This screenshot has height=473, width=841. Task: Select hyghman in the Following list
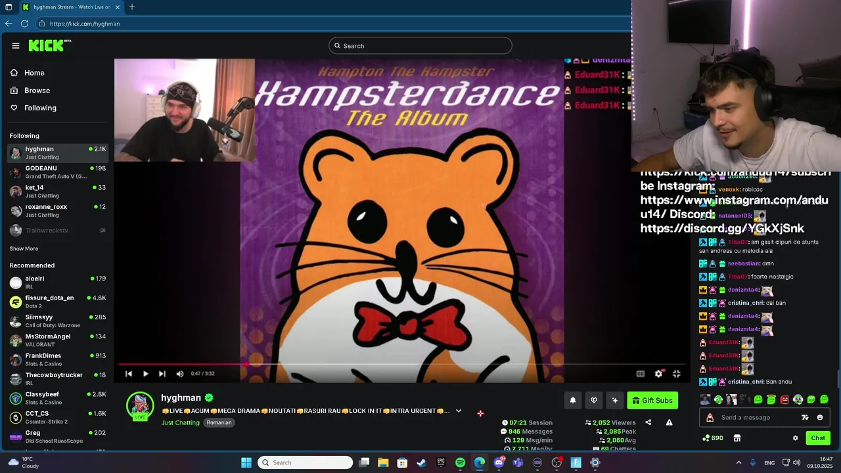(58, 153)
